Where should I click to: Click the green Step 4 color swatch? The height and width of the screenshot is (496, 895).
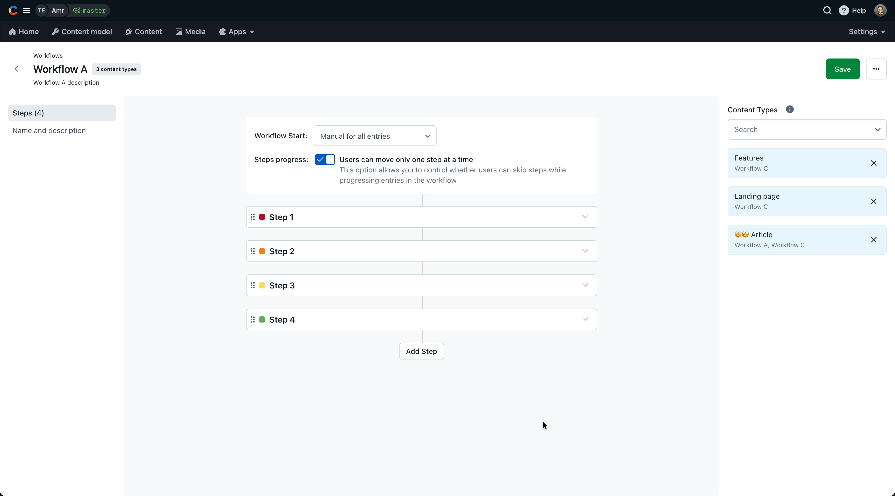pos(262,319)
